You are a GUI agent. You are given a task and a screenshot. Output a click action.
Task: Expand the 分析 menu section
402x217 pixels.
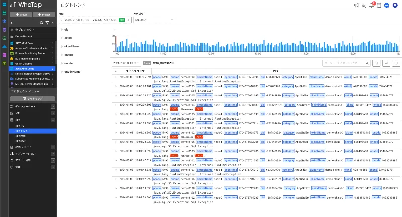[53, 113]
